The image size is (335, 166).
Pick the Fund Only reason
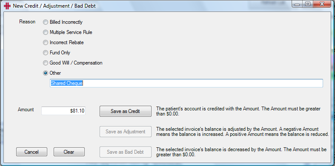(46, 53)
